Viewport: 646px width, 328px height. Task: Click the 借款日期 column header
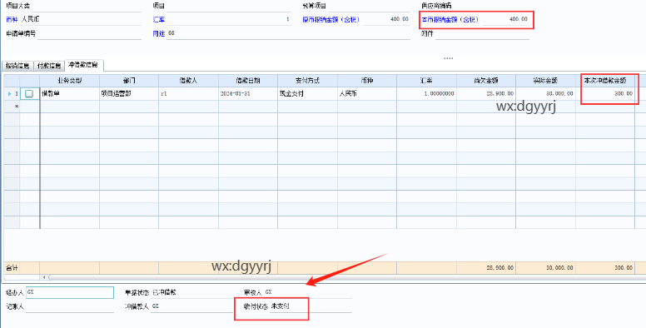pyautogui.click(x=248, y=81)
